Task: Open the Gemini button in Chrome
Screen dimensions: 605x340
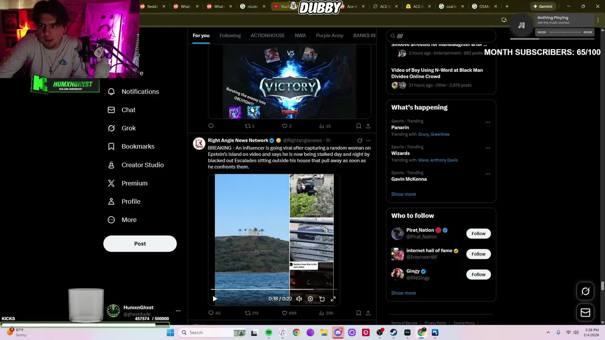Action: point(543,7)
